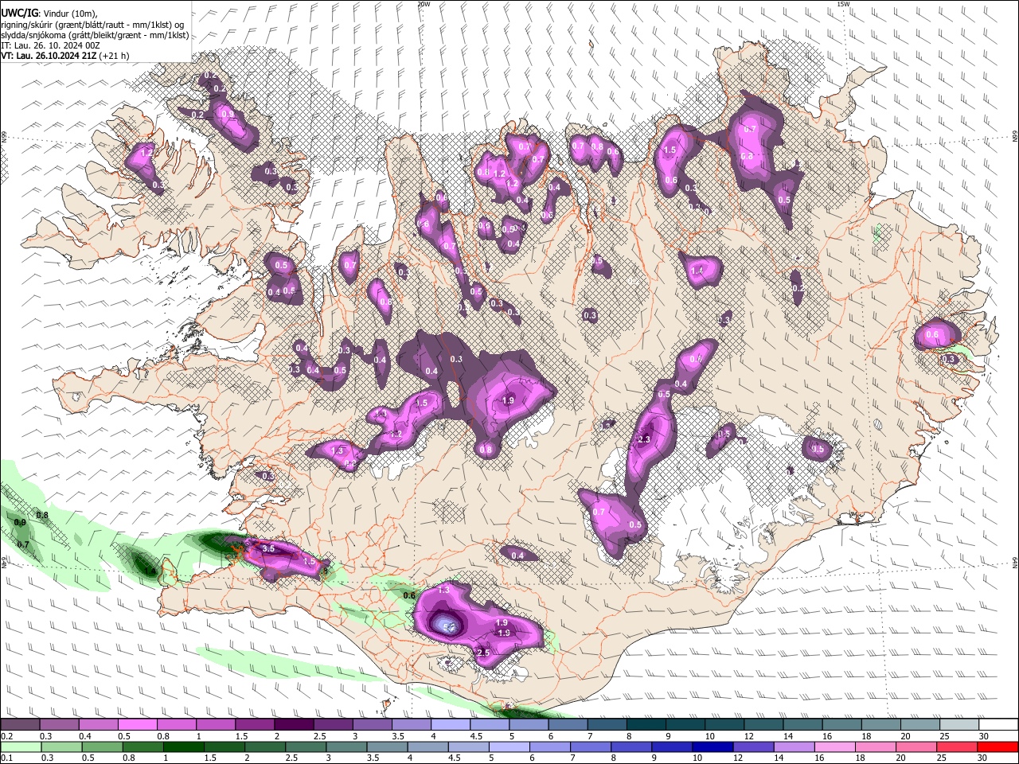Click the dark teal 8–9 snow legend swatch
Viewport: 1019px width, 764px height.
[646, 725]
